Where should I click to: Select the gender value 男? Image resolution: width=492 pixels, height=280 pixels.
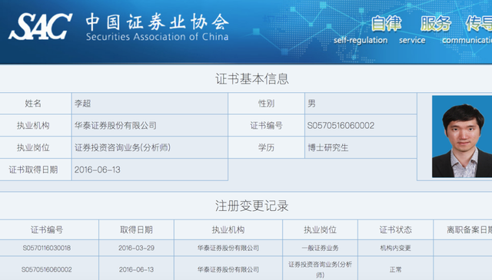pyautogui.click(x=311, y=104)
